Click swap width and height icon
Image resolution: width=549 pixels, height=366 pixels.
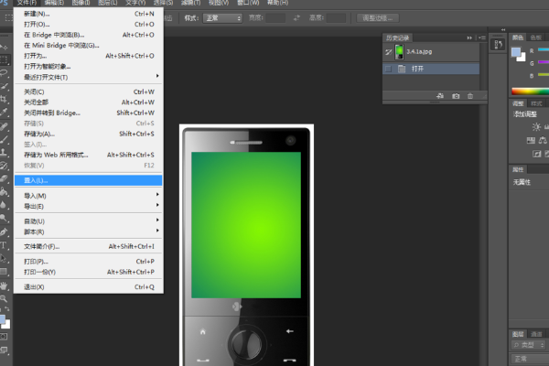296,18
